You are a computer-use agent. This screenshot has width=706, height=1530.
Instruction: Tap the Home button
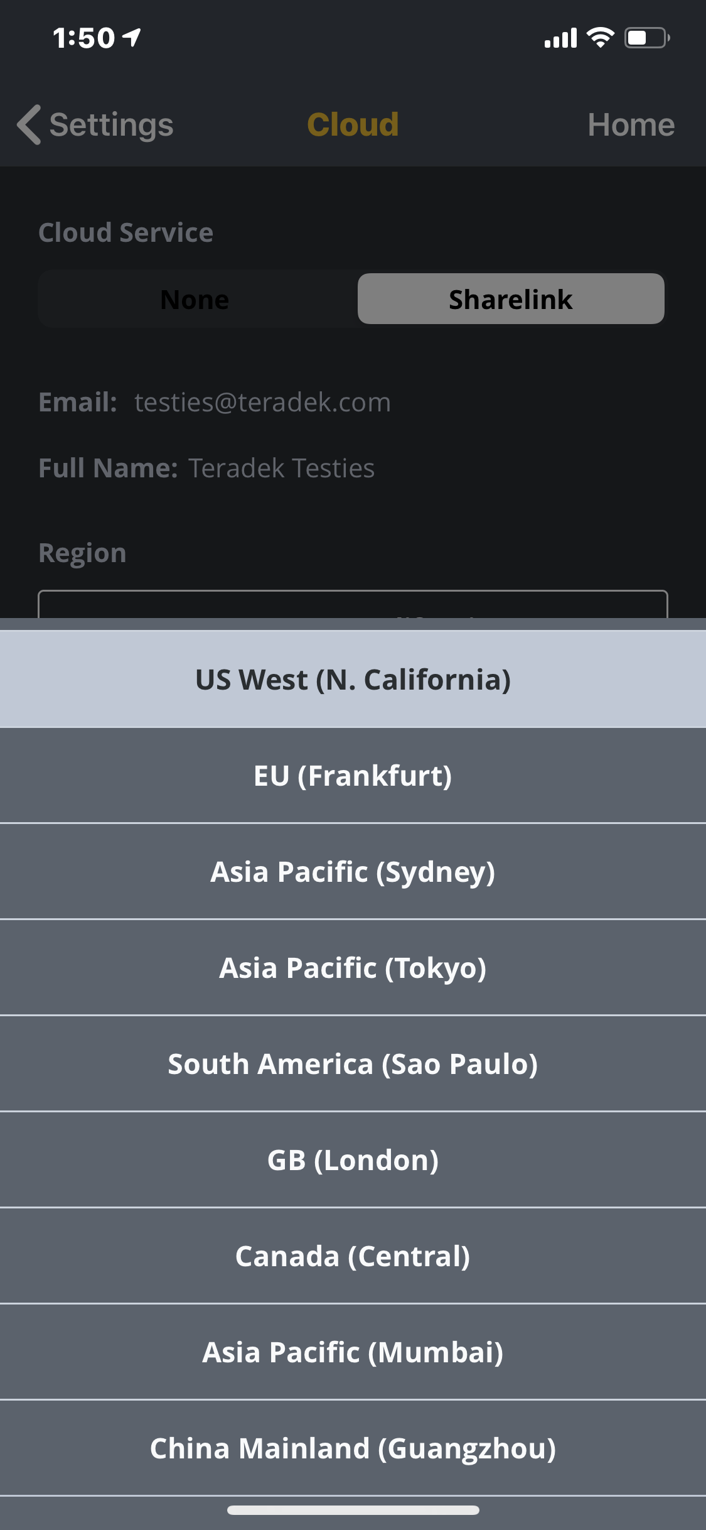(x=631, y=124)
